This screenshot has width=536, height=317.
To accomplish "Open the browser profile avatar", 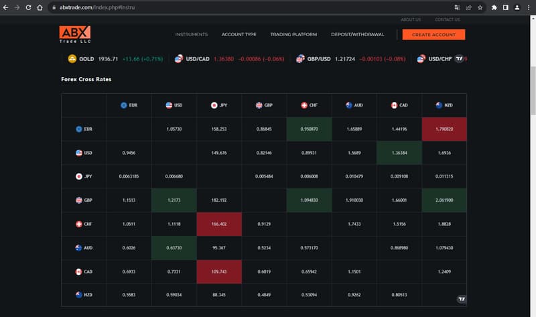I will pyautogui.click(x=517, y=7).
